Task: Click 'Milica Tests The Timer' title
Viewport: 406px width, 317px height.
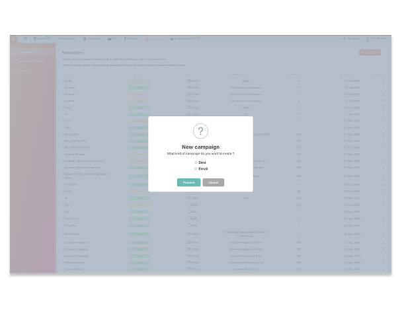Action: click(77, 147)
